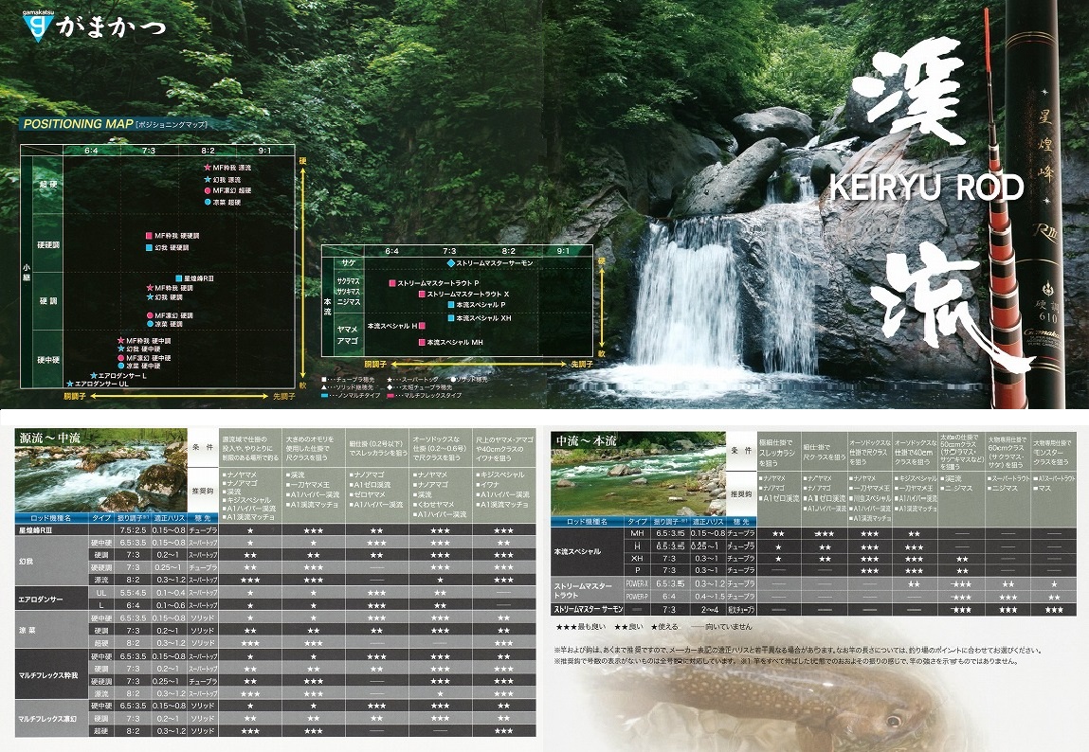The width and height of the screenshot is (1089, 752).
Task: Click the blue star beside 幻我 硬調
Action: 150,296
